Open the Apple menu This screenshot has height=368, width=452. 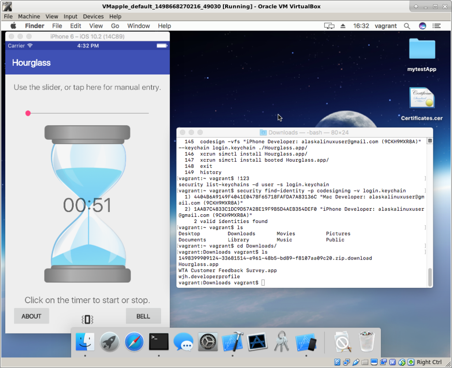[13, 26]
